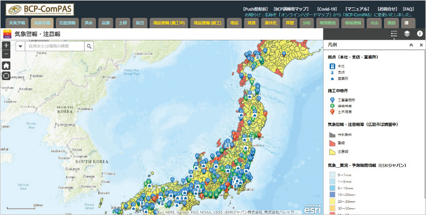Screen dimensions: 426x215
Task: Collapse the 凡例 panel with the double chevron
Action: 411,45
